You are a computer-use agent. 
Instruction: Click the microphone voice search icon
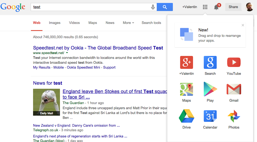click(x=153, y=7)
